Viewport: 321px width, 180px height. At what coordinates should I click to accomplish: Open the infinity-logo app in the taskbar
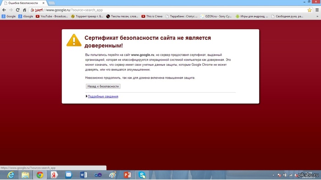pyautogui.click(x=98, y=175)
